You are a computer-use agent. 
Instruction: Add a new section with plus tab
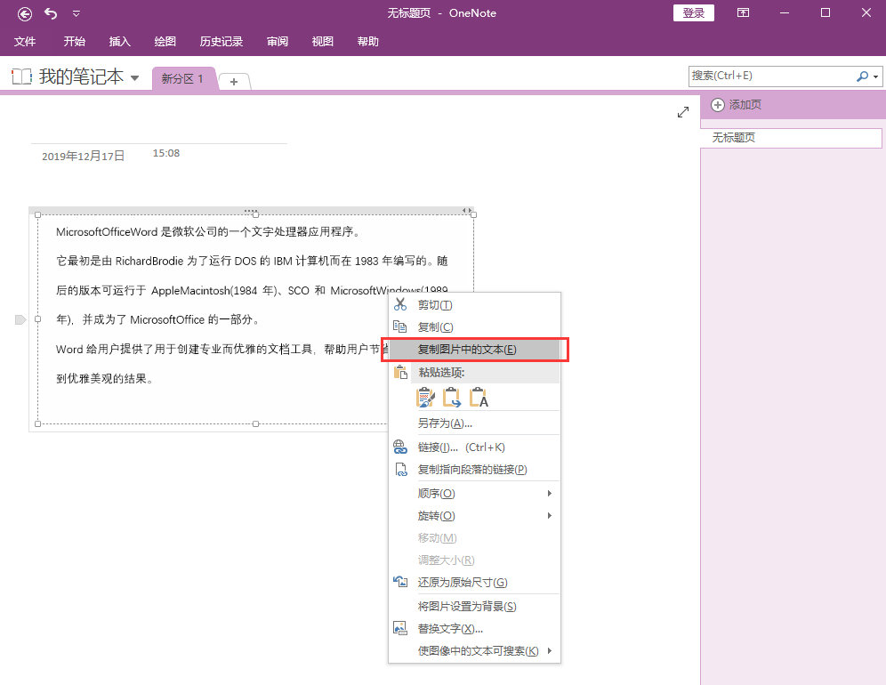coord(234,81)
